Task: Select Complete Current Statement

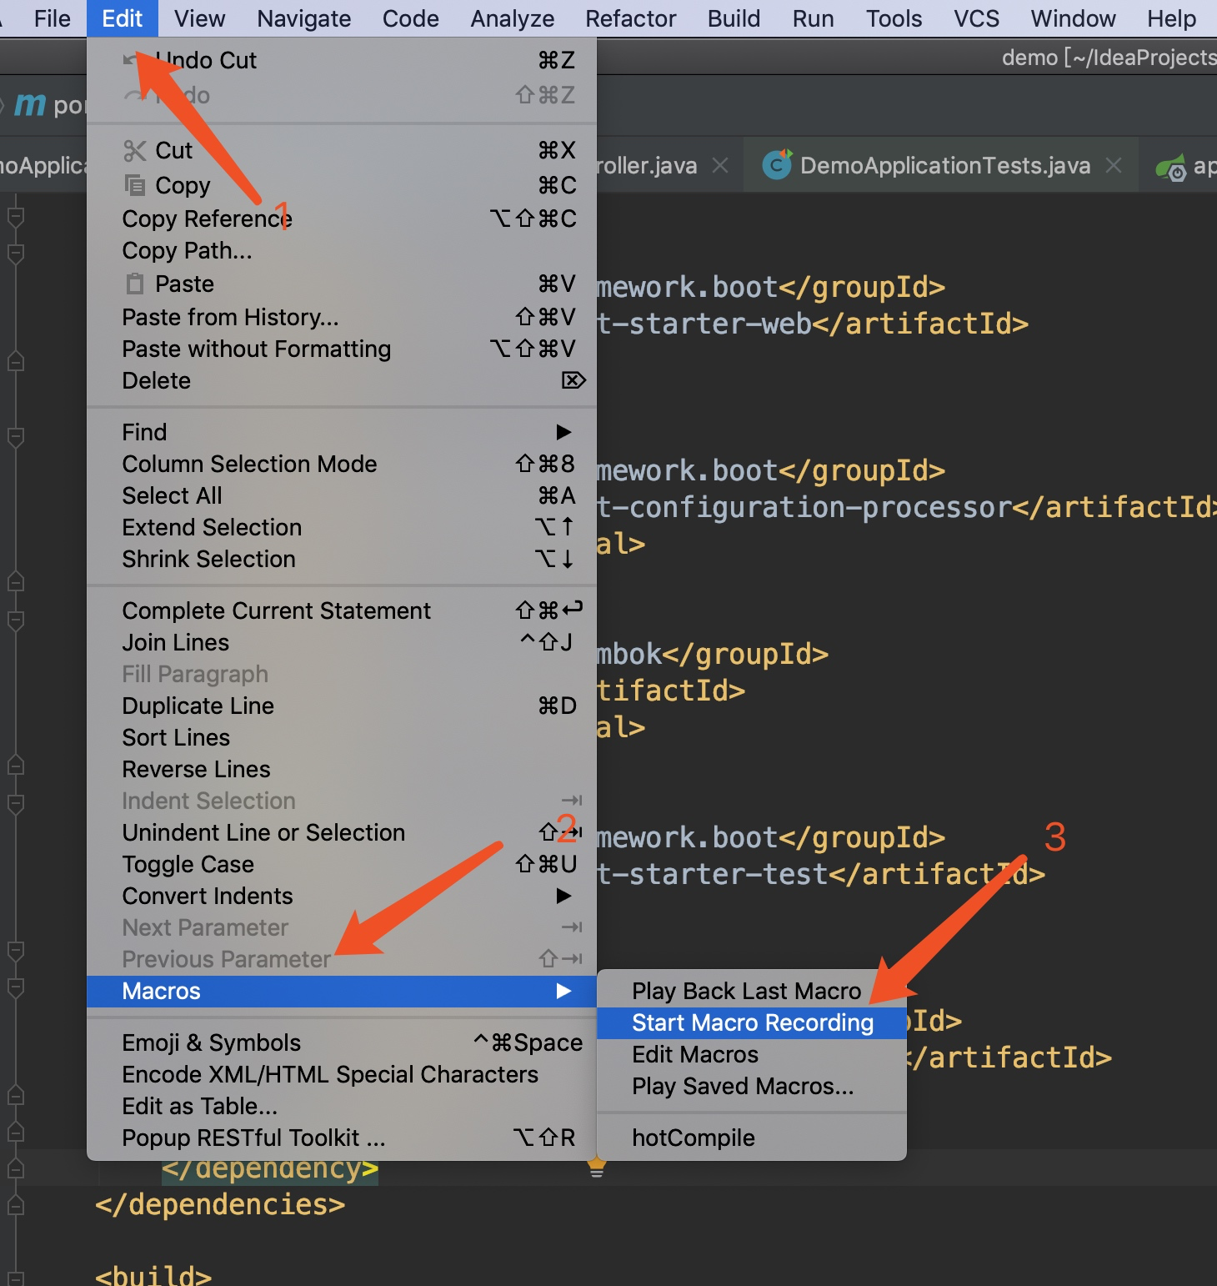Action: point(342,610)
